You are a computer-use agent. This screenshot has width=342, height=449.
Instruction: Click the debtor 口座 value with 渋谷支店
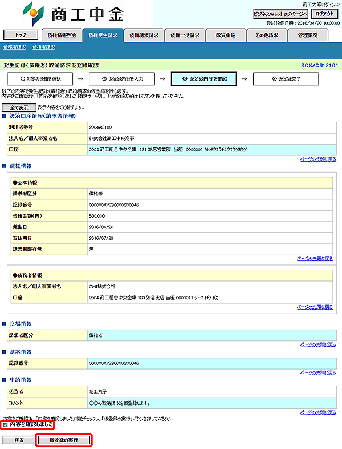pyautogui.click(x=154, y=298)
